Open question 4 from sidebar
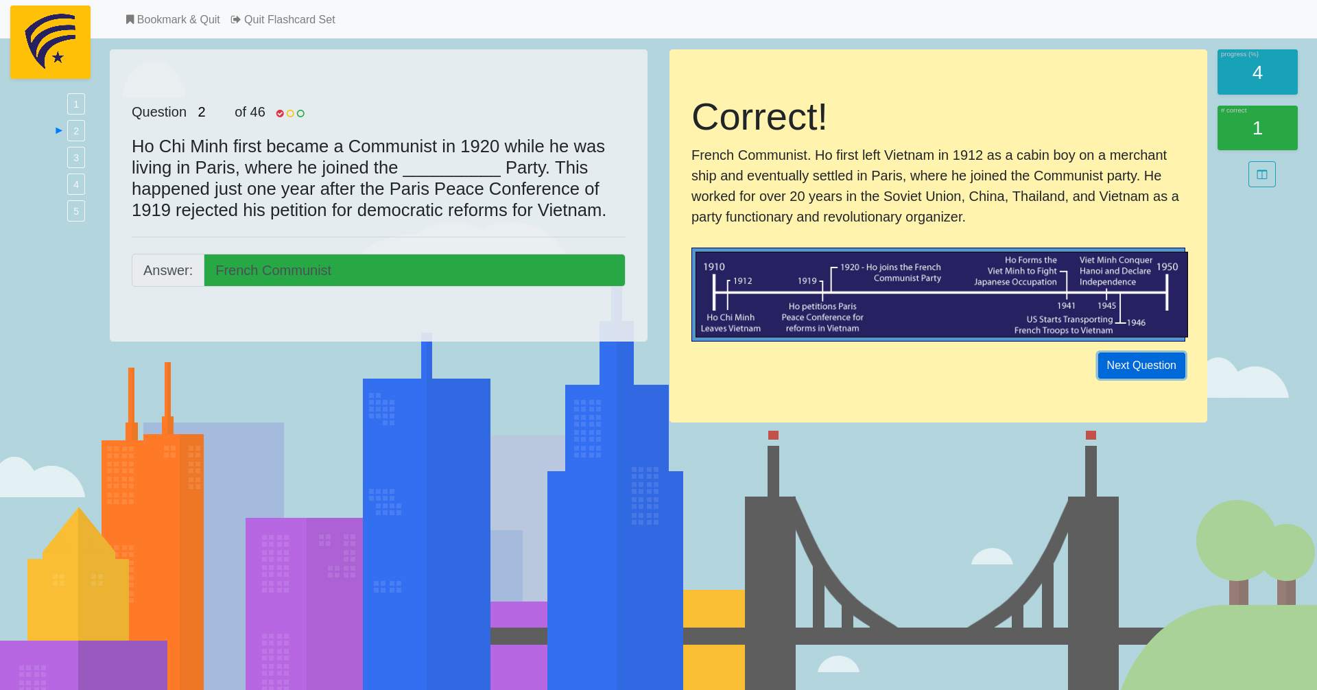Screen dimensions: 1317x690 [x=76, y=185]
